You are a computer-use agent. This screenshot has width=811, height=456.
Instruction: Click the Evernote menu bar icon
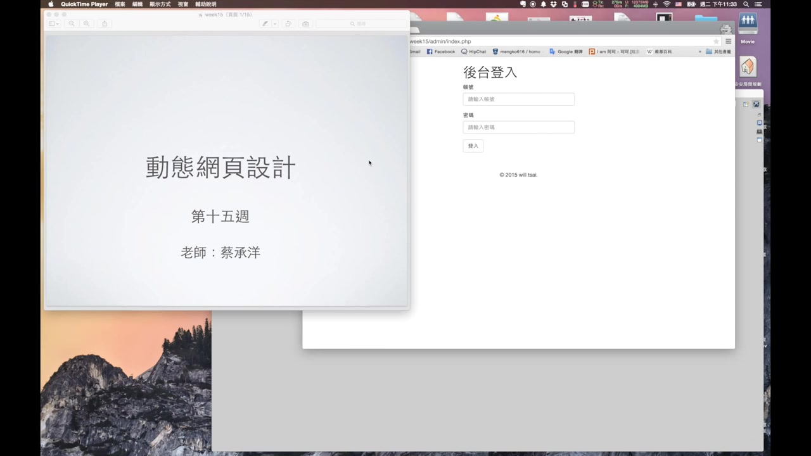tap(523, 4)
